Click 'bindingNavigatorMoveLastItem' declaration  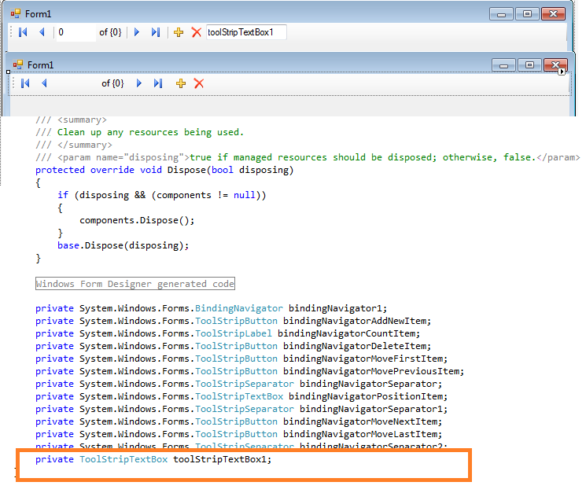[x=239, y=434]
